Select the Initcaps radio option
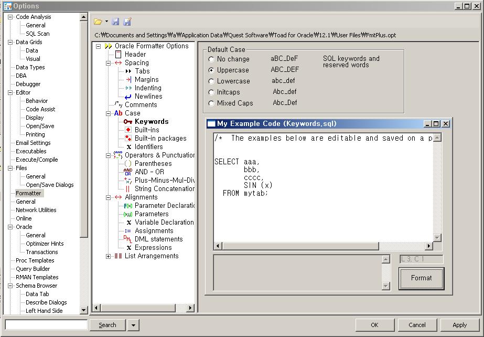The image size is (484, 337). [x=211, y=92]
